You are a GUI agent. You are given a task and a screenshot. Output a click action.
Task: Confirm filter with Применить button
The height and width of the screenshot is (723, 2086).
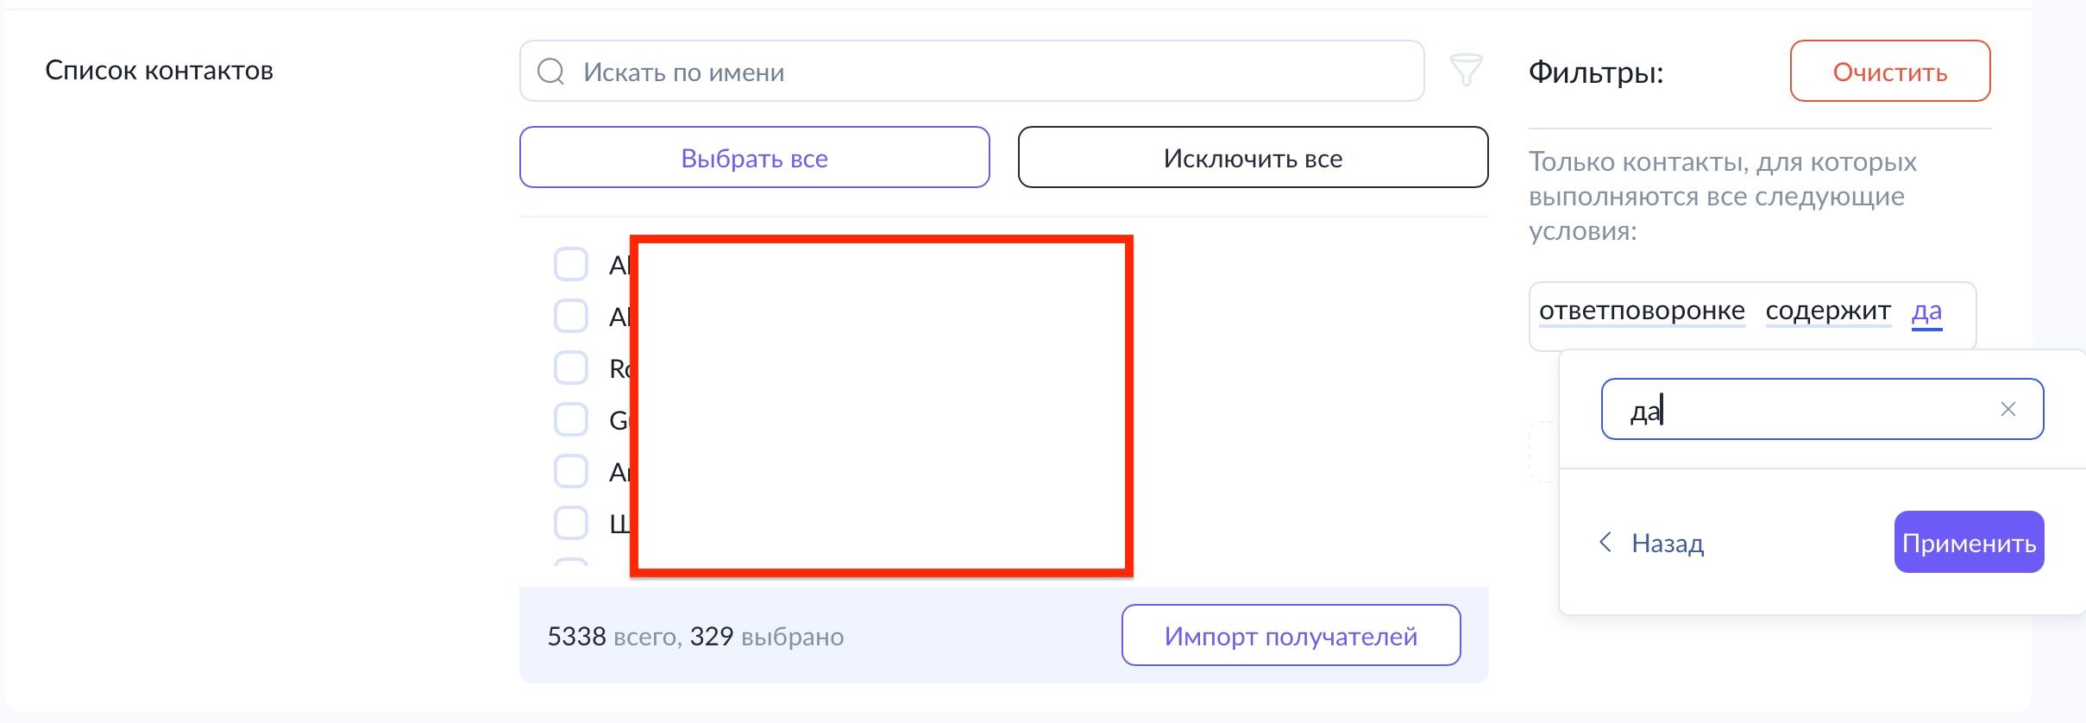1968,543
